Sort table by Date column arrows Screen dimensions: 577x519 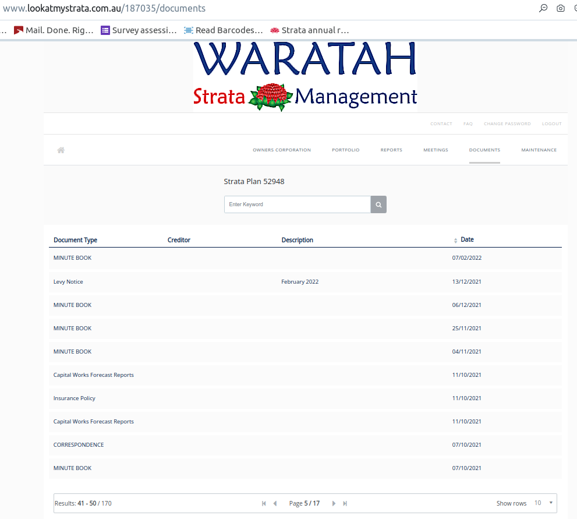click(x=455, y=240)
